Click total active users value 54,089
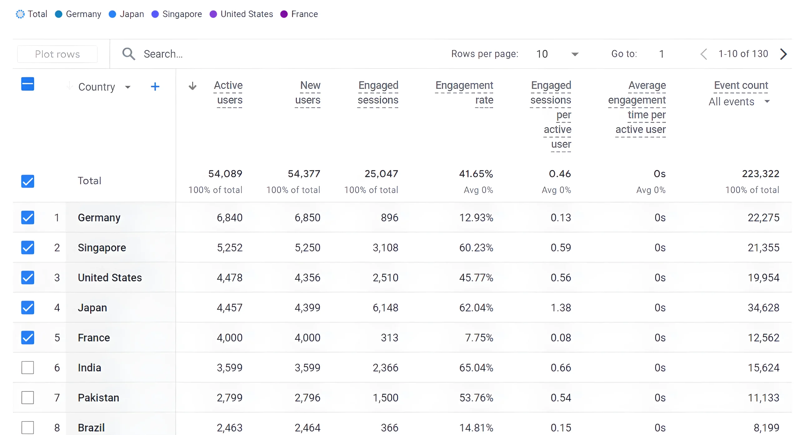Image resolution: width=799 pixels, height=435 pixels. pyautogui.click(x=225, y=174)
